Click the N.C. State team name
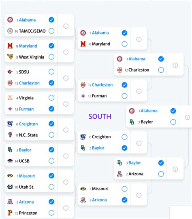The height and width of the screenshot is (219, 192). (x=28, y=135)
